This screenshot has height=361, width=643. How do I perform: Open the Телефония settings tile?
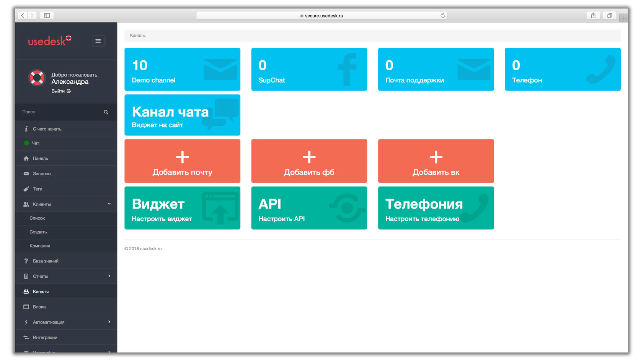click(436, 208)
